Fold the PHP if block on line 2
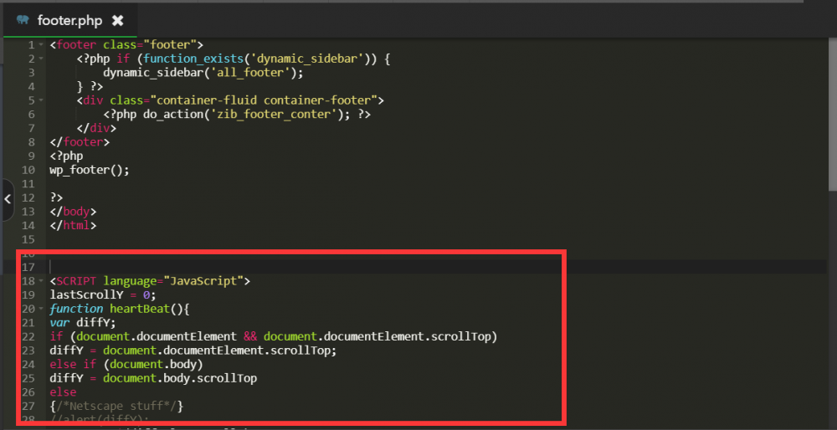 (41, 59)
